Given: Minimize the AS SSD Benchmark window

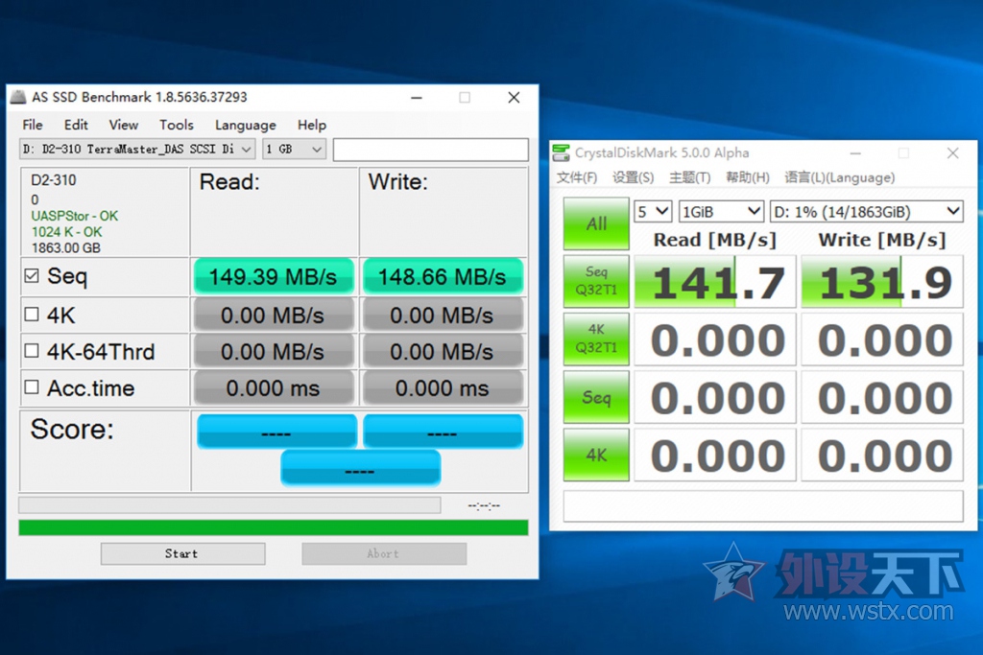Looking at the screenshot, I should 417,97.
